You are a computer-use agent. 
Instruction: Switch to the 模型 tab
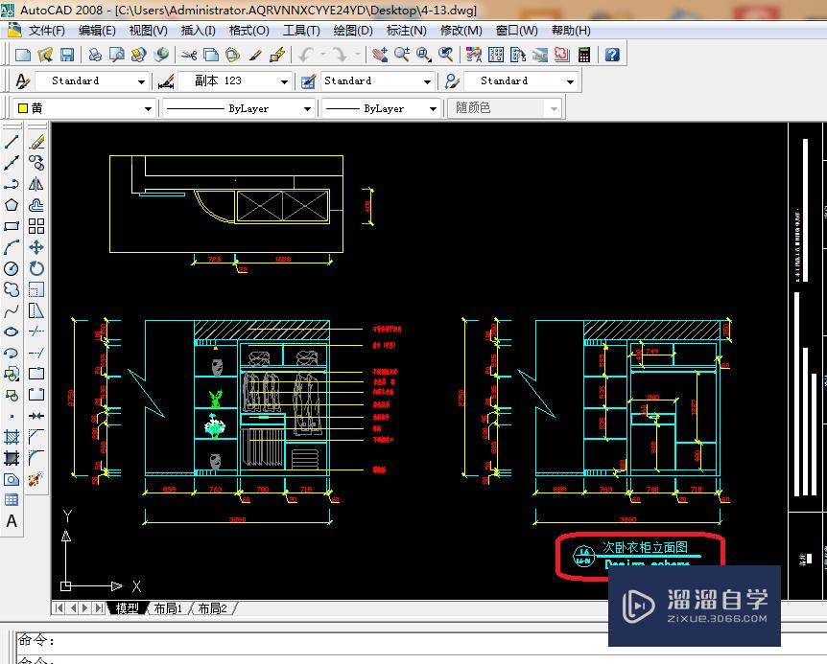coord(127,608)
